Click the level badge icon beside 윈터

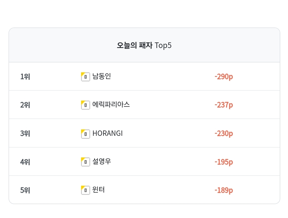85,190
